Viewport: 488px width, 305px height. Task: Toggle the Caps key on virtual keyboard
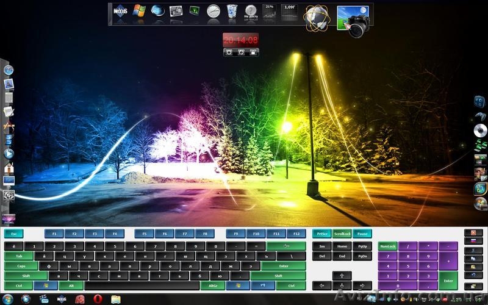click(x=21, y=266)
